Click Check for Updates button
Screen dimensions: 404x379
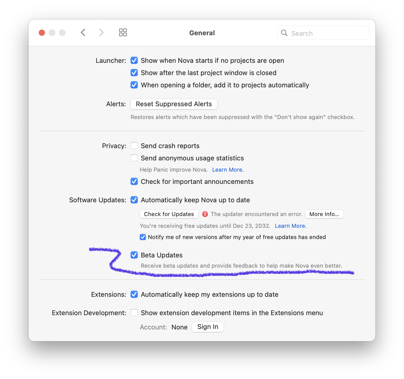[x=169, y=214]
